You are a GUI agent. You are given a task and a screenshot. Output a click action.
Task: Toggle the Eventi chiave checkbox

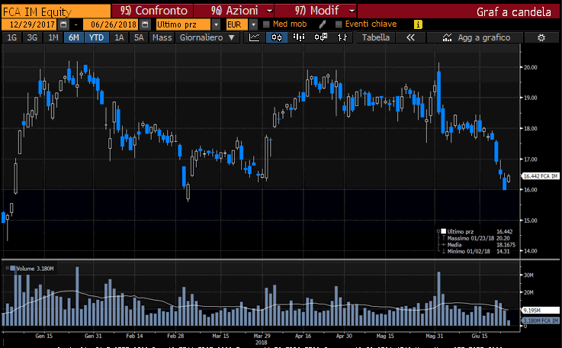pyautogui.click(x=339, y=24)
